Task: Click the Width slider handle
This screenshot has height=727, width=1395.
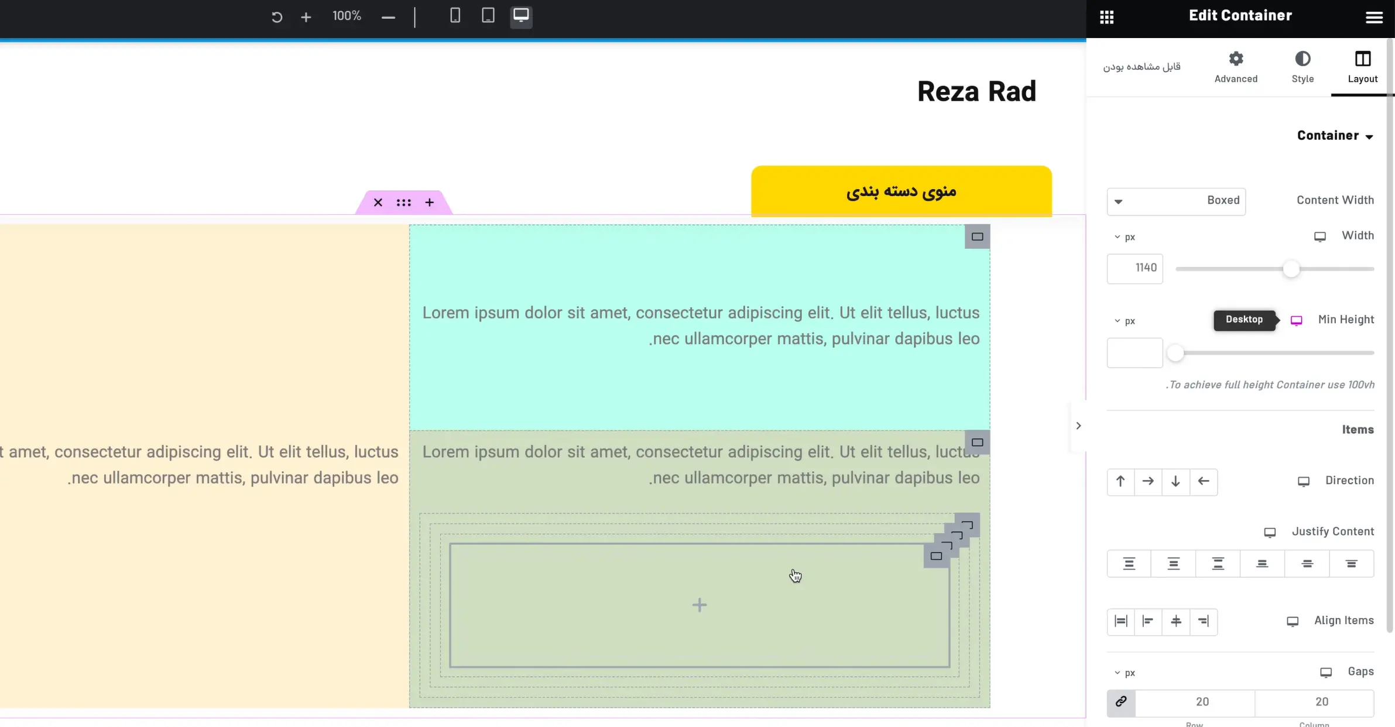Action: coord(1291,269)
